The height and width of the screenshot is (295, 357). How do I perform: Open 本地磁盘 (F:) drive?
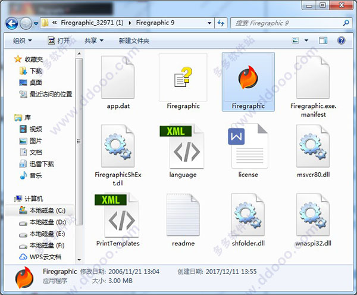[42, 246]
